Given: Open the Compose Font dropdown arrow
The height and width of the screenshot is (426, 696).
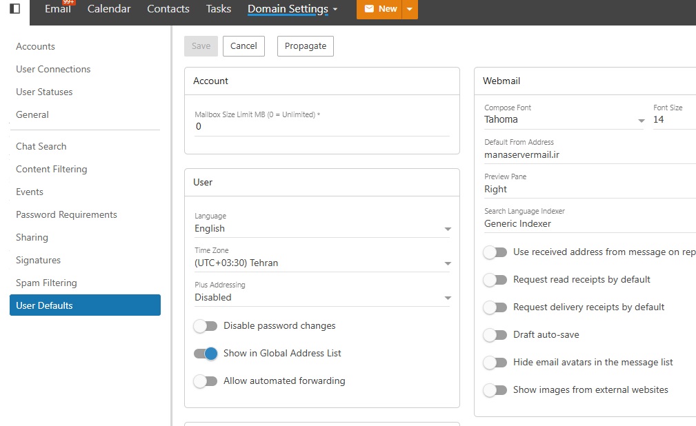Looking at the screenshot, I should (x=641, y=120).
